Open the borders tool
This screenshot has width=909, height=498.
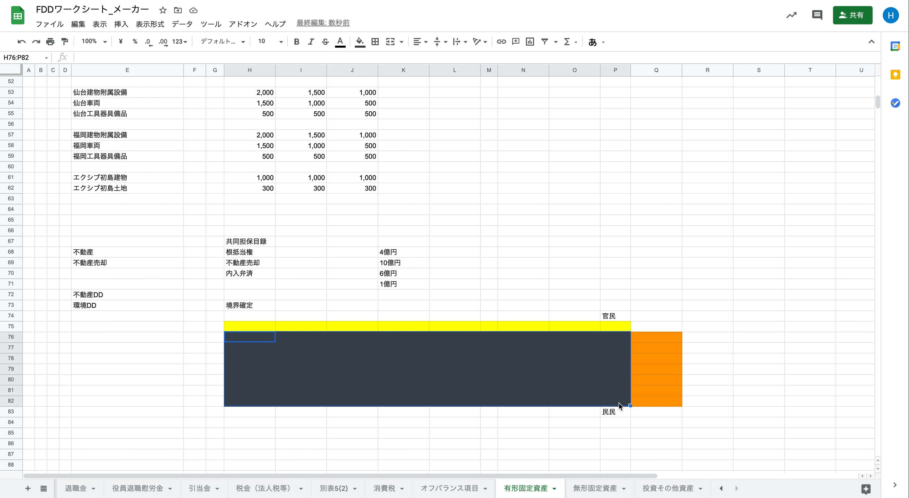pyautogui.click(x=375, y=41)
